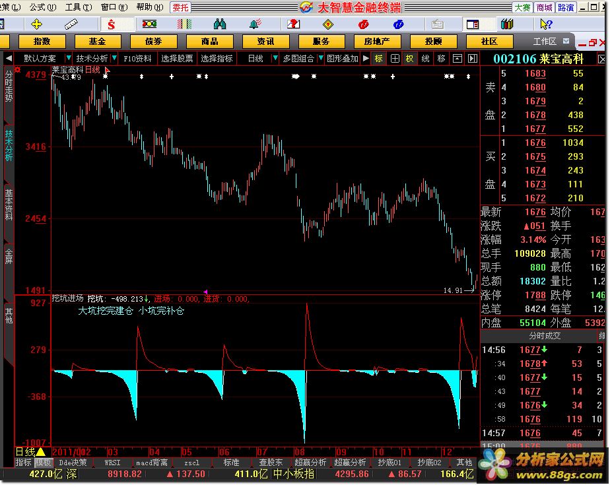Click 图形叠加 toolbar item
This screenshot has height=485, width=610.
click(342, 59)
